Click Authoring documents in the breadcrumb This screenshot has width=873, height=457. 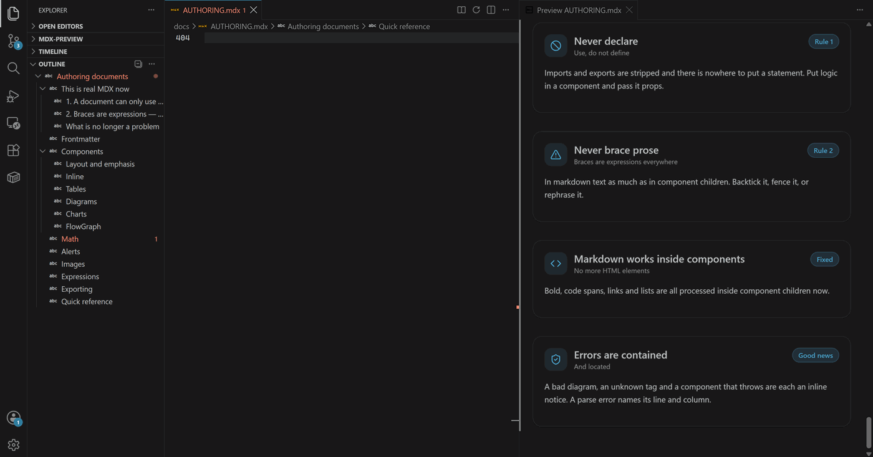[x=323, y=26]
